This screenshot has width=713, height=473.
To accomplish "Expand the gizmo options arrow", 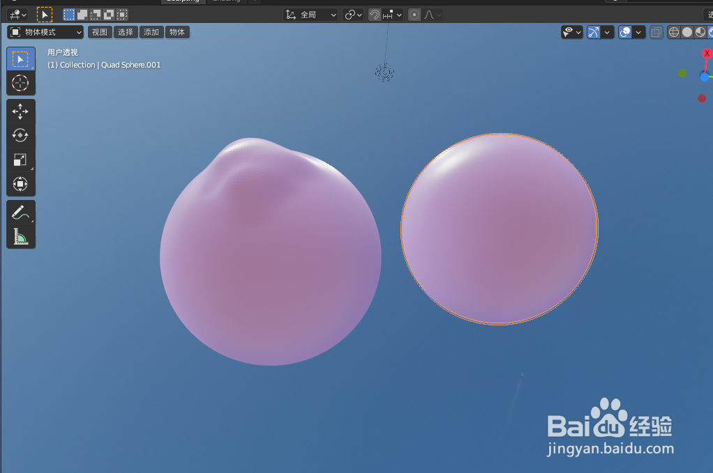I will point(607,32).
